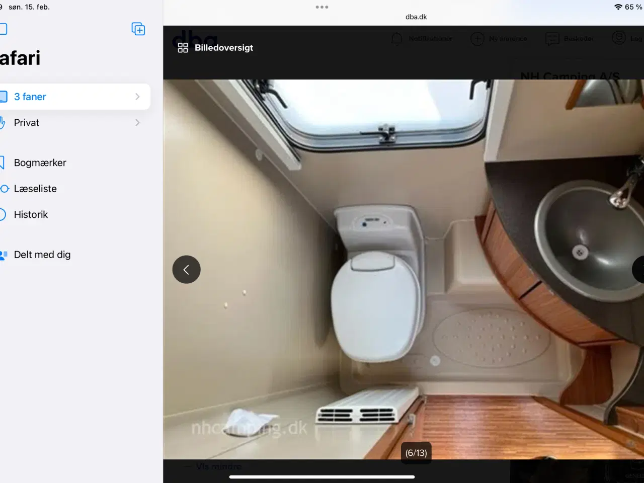Show Historik from the sidebar
Screen dimensions: 644x483
pyautogui.click(x=31, y=214)
